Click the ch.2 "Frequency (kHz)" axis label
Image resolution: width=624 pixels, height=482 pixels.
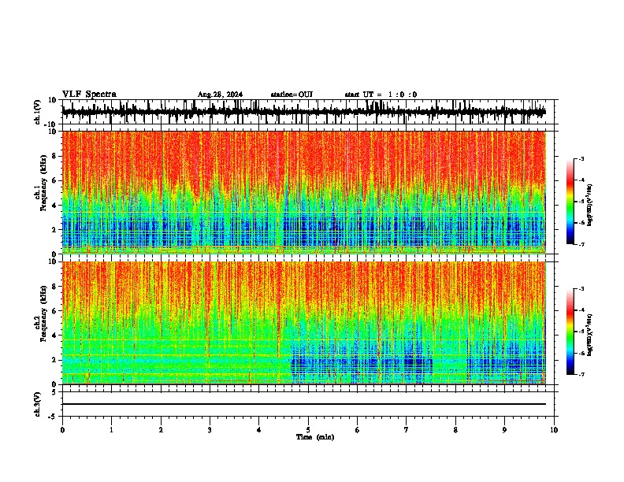click(x=43, y=313)
